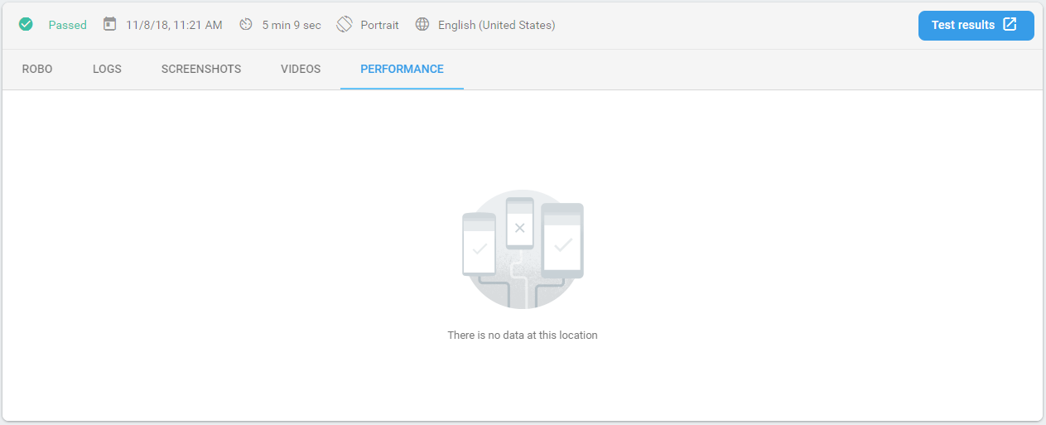
Task: Click the Passed status text
Action: (68, 25)
